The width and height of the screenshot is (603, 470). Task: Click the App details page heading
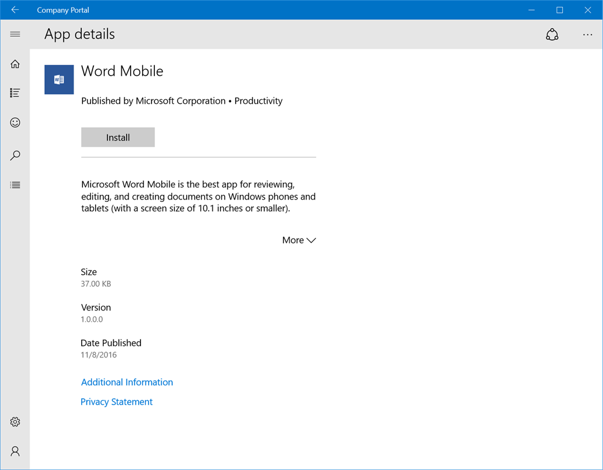80,34
